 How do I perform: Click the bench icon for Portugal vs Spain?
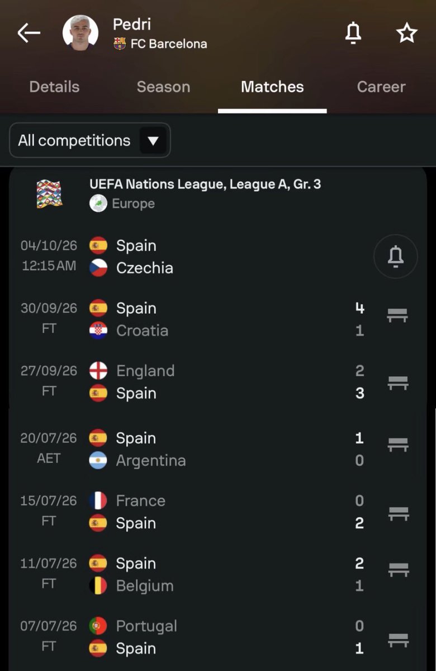tap(397, 640)
